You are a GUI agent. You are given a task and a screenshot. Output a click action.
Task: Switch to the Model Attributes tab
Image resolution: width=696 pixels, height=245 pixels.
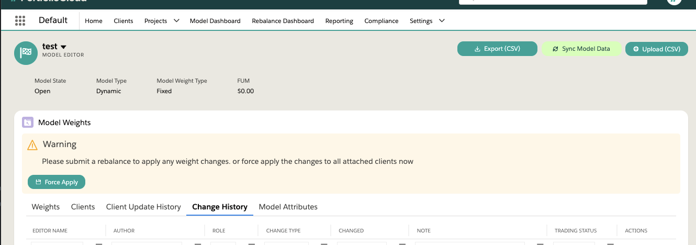click(288, 207)
